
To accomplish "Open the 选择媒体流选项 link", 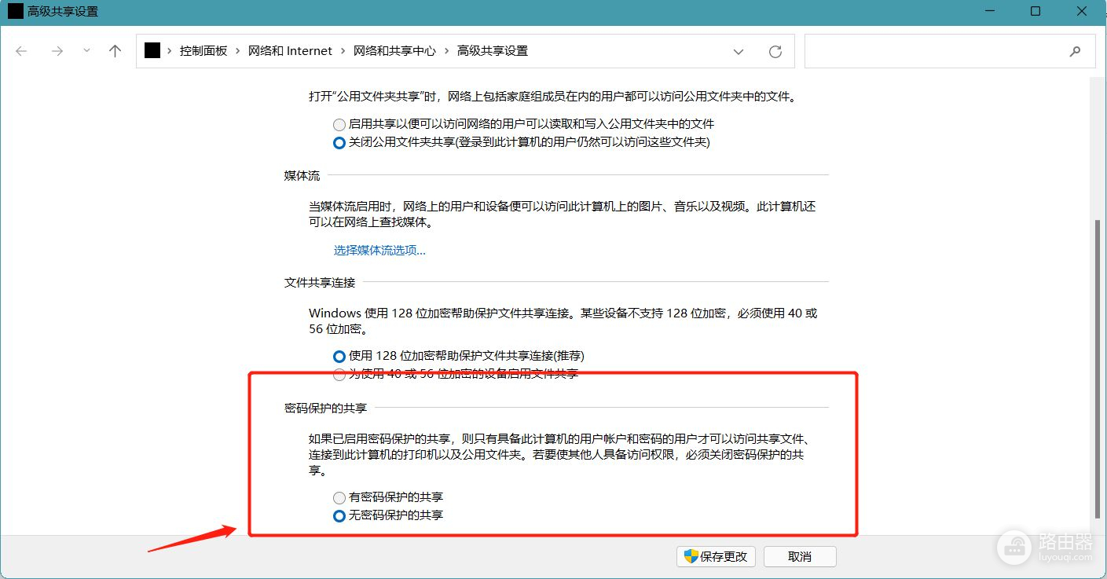I will click(x=379, y=251).
